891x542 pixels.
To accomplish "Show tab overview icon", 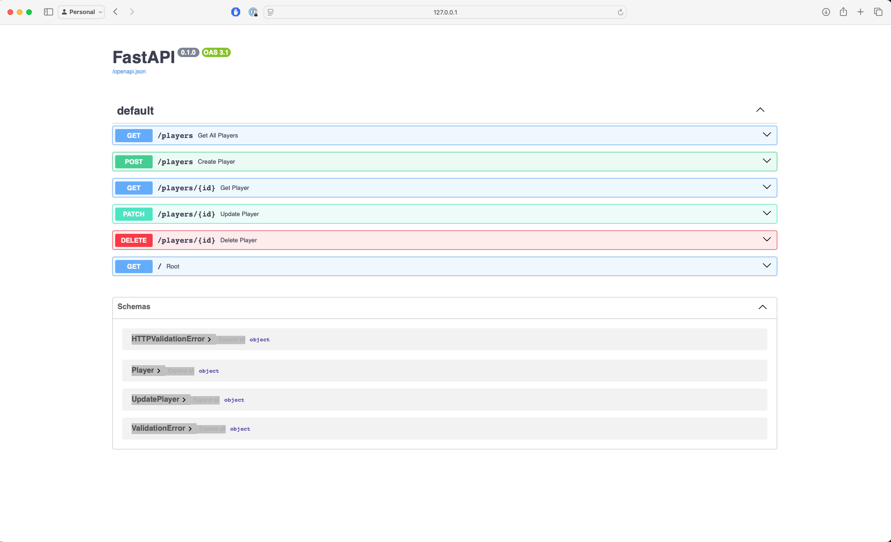I will (878, 12).
